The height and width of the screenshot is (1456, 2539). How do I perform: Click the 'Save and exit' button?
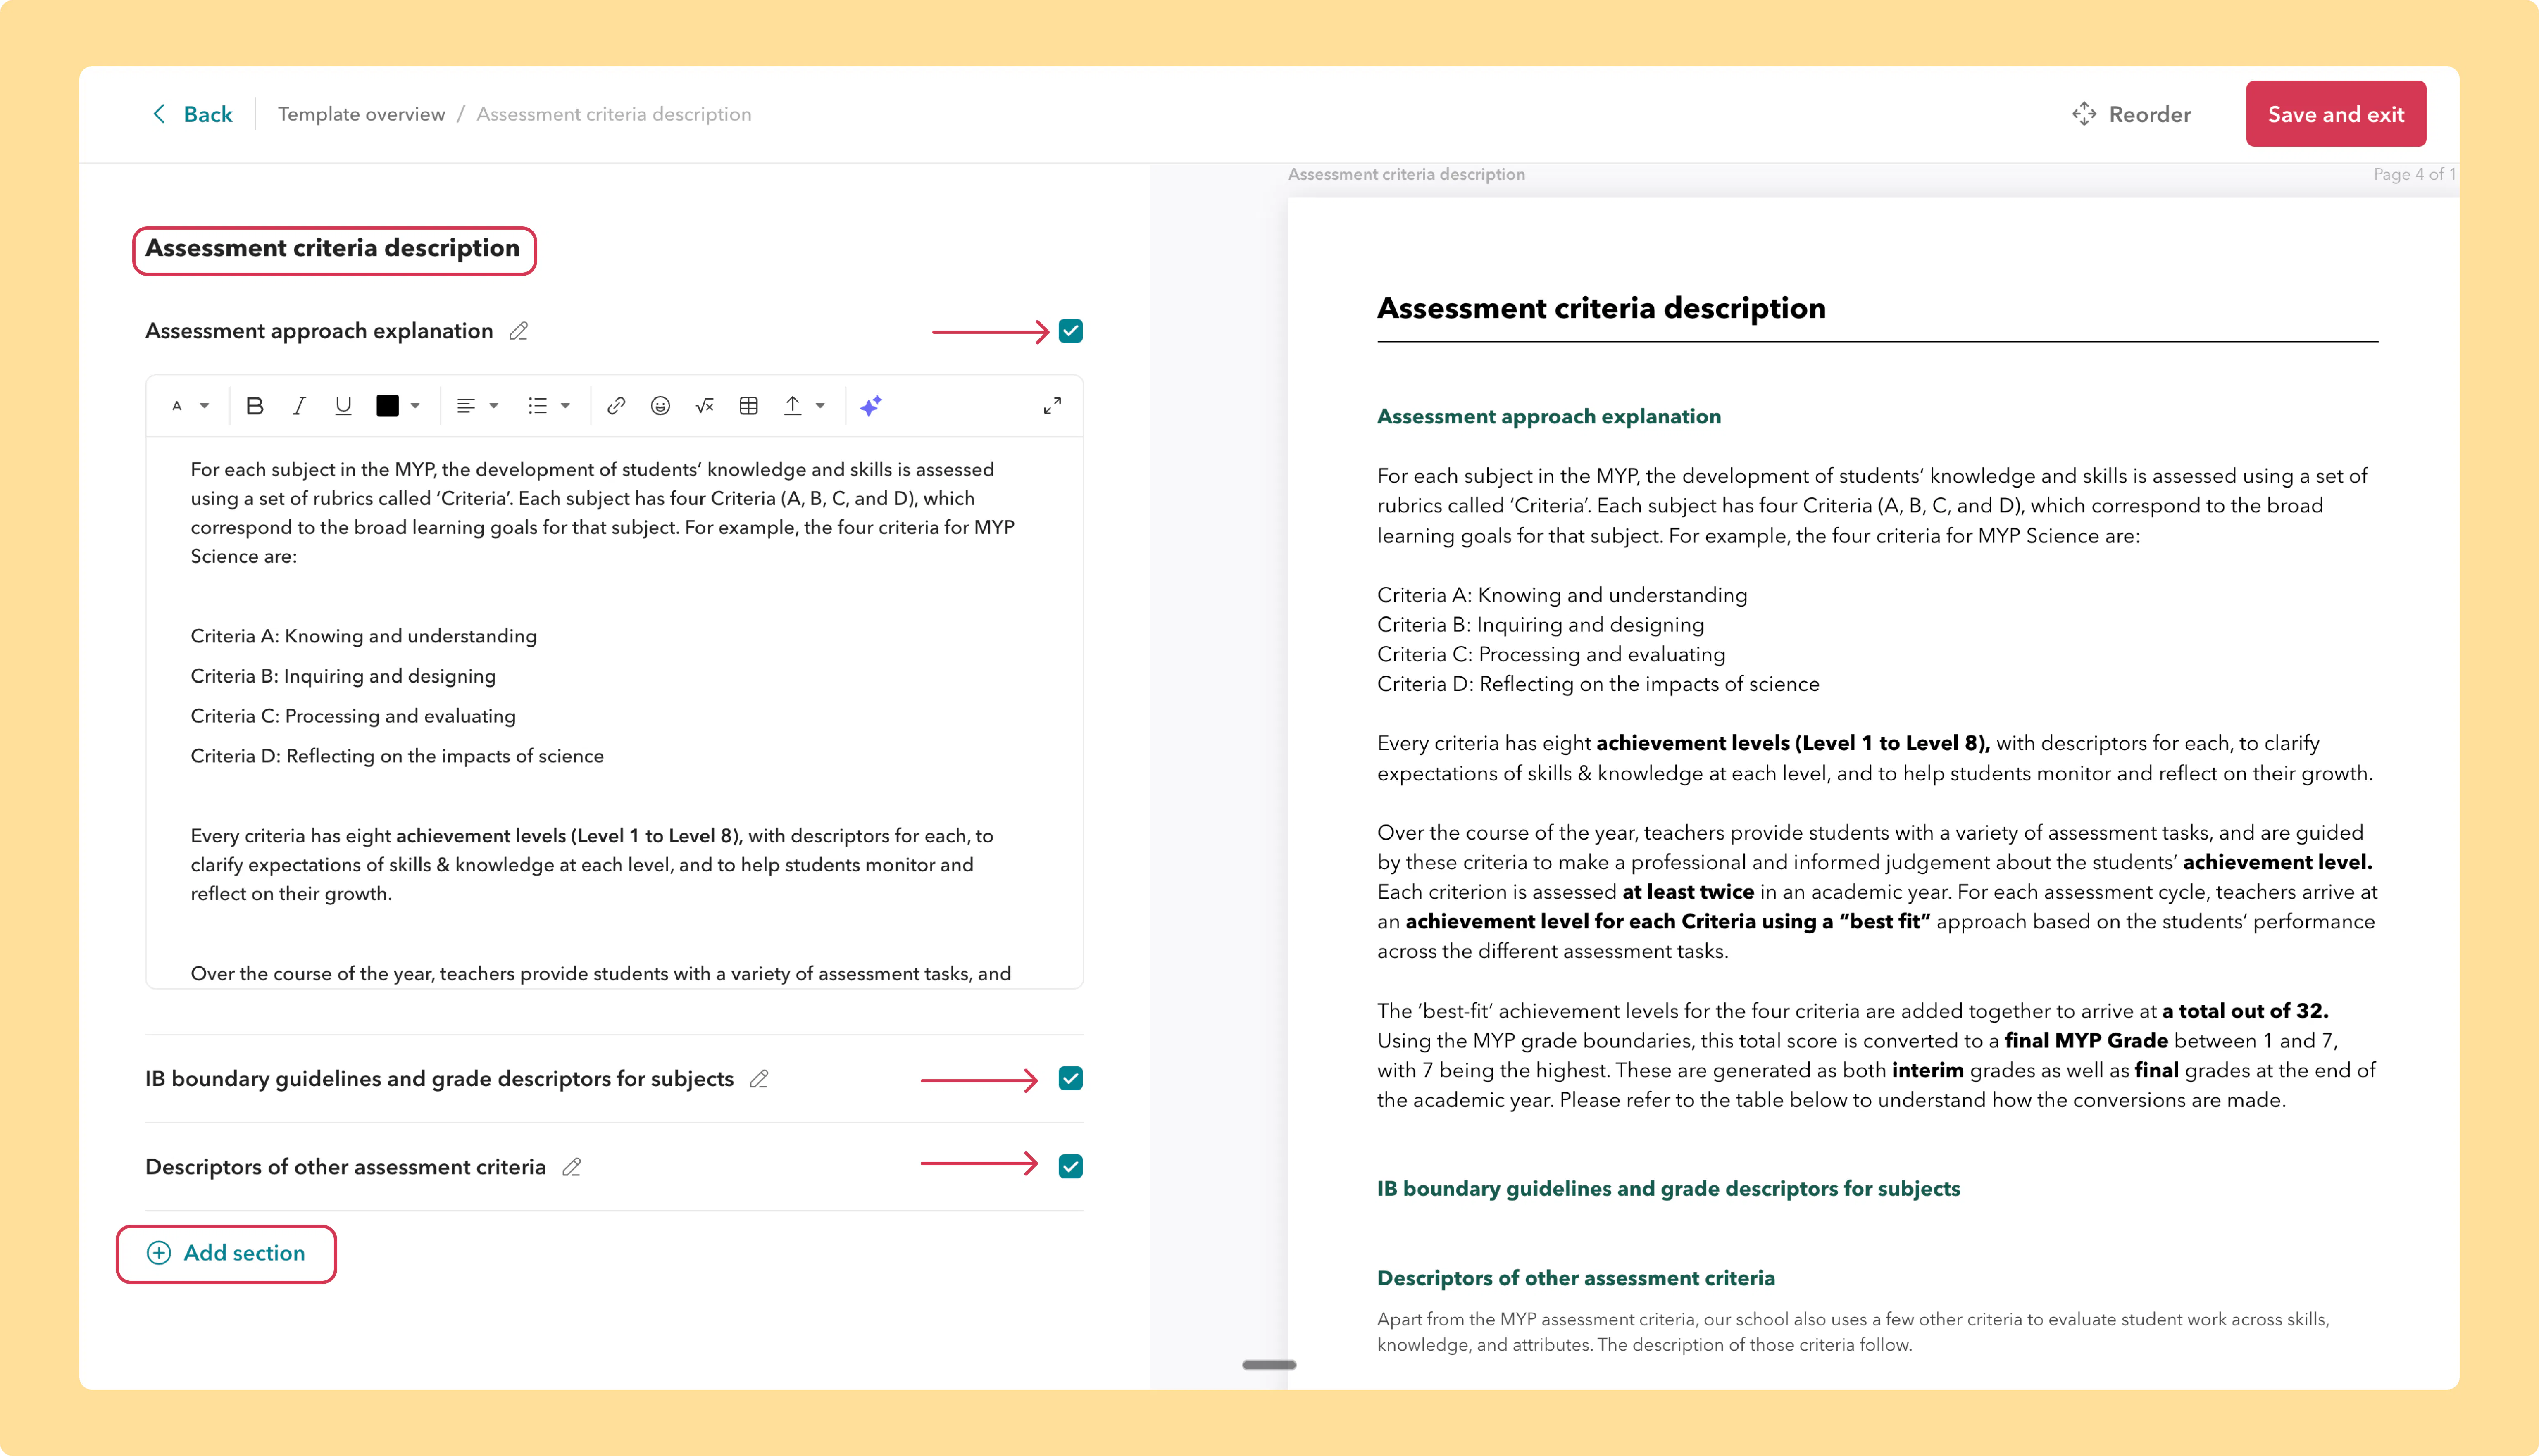click(2336, 114)
